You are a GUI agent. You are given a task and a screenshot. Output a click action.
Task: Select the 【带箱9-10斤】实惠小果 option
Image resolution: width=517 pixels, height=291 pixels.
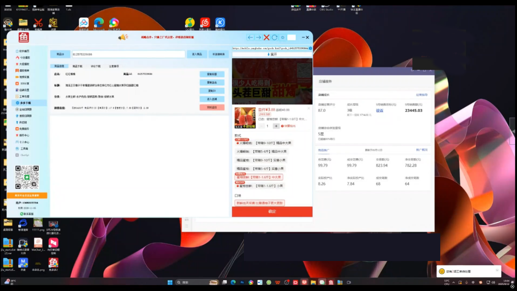(261, 160)
